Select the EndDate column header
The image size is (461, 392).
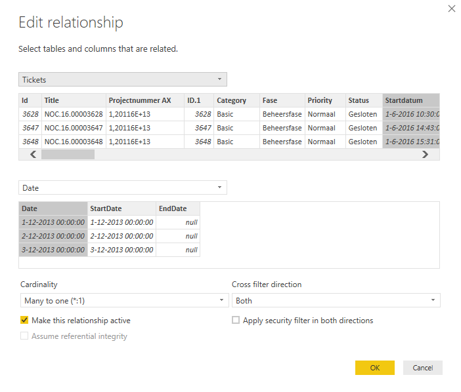pyautogui.click(x=178, y=208)
